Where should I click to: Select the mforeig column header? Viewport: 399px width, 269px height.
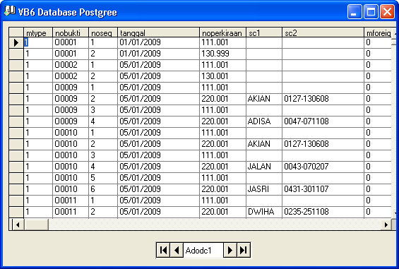(378, 32)
